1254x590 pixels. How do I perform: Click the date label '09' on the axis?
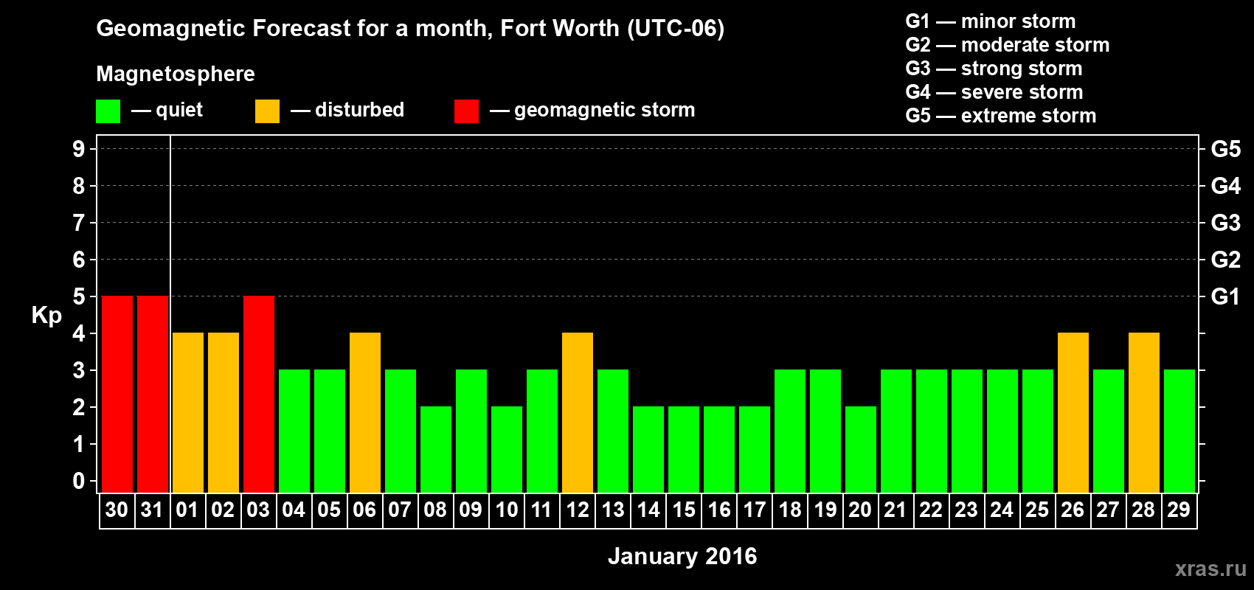coord(471,510)
